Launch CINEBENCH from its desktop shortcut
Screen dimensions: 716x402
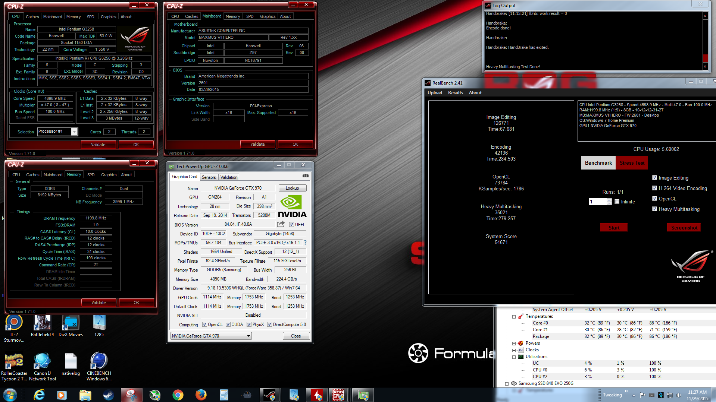pos(99,367)
